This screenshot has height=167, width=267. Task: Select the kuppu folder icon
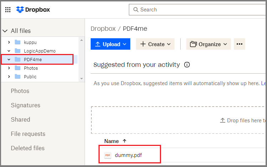[17, 42]
